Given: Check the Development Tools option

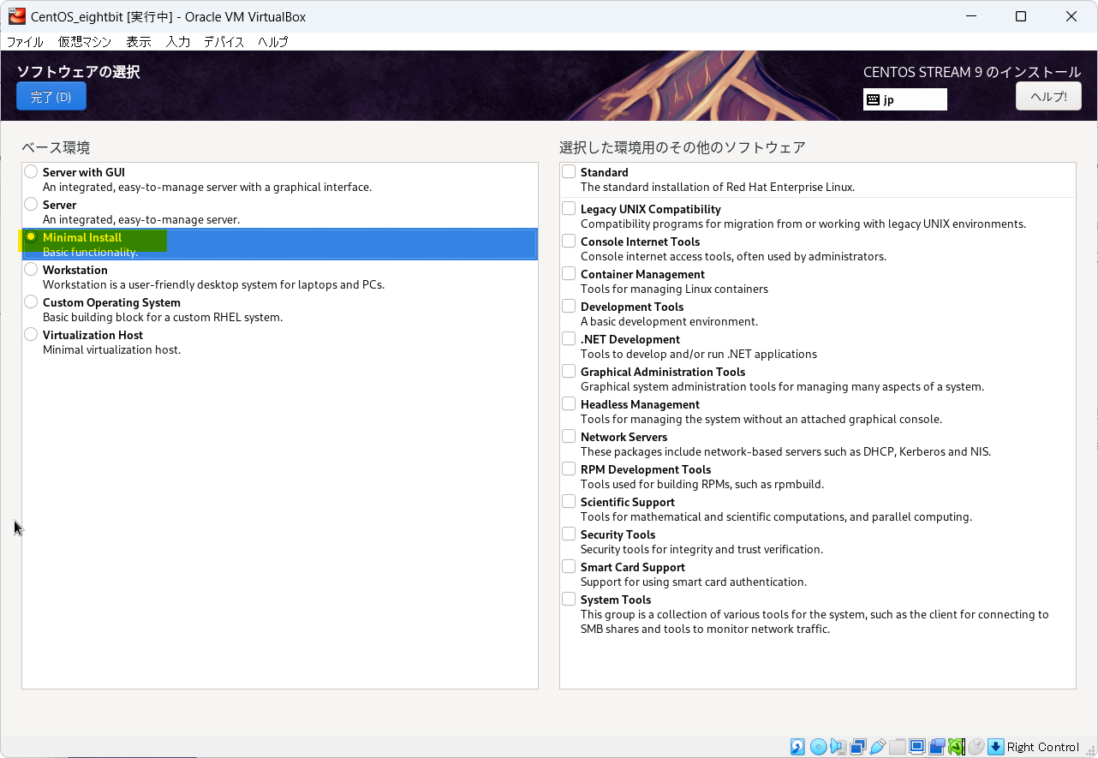Looking at the screenshot, I should pyautogui.click(x=569, y=306).
